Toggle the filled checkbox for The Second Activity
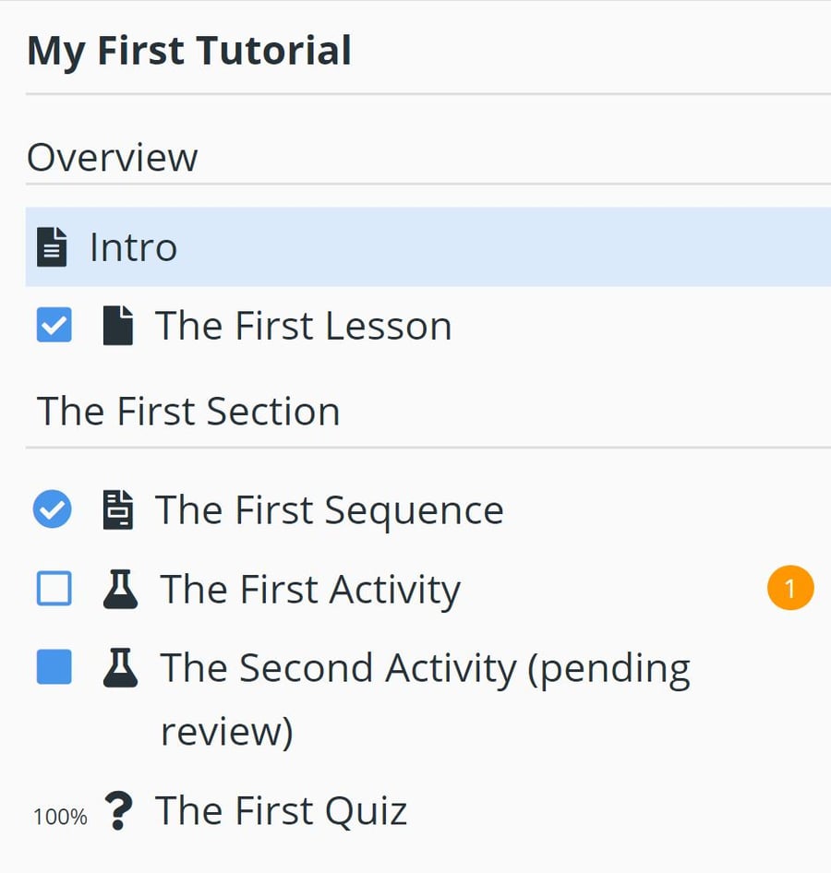This screenshot has width=831, height=873. tap(53, 667)
